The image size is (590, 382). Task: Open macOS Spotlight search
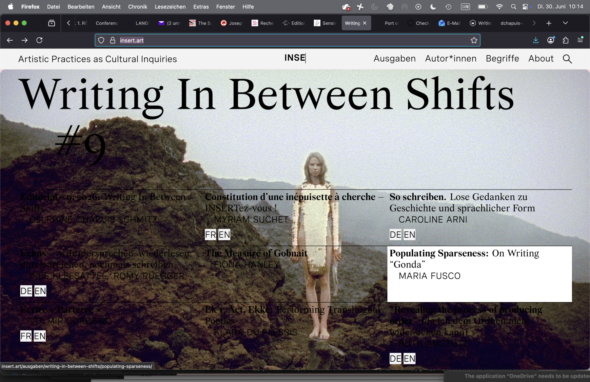point(513,7)
